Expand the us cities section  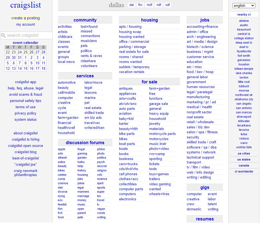(244, 153)
